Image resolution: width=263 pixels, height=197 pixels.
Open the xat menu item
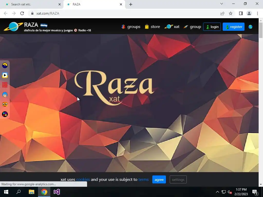tap(172, 27)
